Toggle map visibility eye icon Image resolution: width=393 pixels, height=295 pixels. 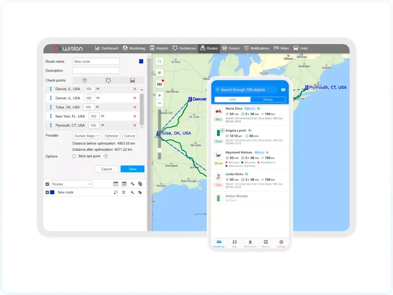(159, 73)
